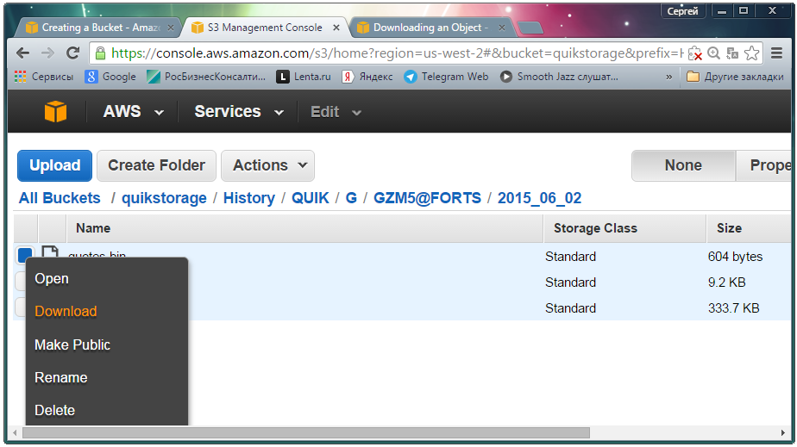Viewport: 797px width, 447px height.
Task: Open the 2015_06_02 breadcrumb link
Action: click(x=539, y=198)
